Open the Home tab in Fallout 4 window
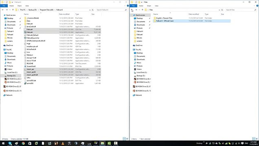Image resolution: width=259 pixels, height=146 pixels. click(11, 6)
